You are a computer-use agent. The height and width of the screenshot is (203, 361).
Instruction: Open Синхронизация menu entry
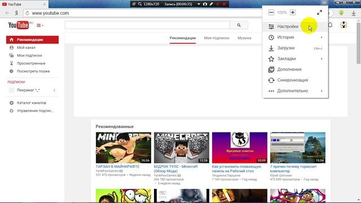tap(295, 80)
